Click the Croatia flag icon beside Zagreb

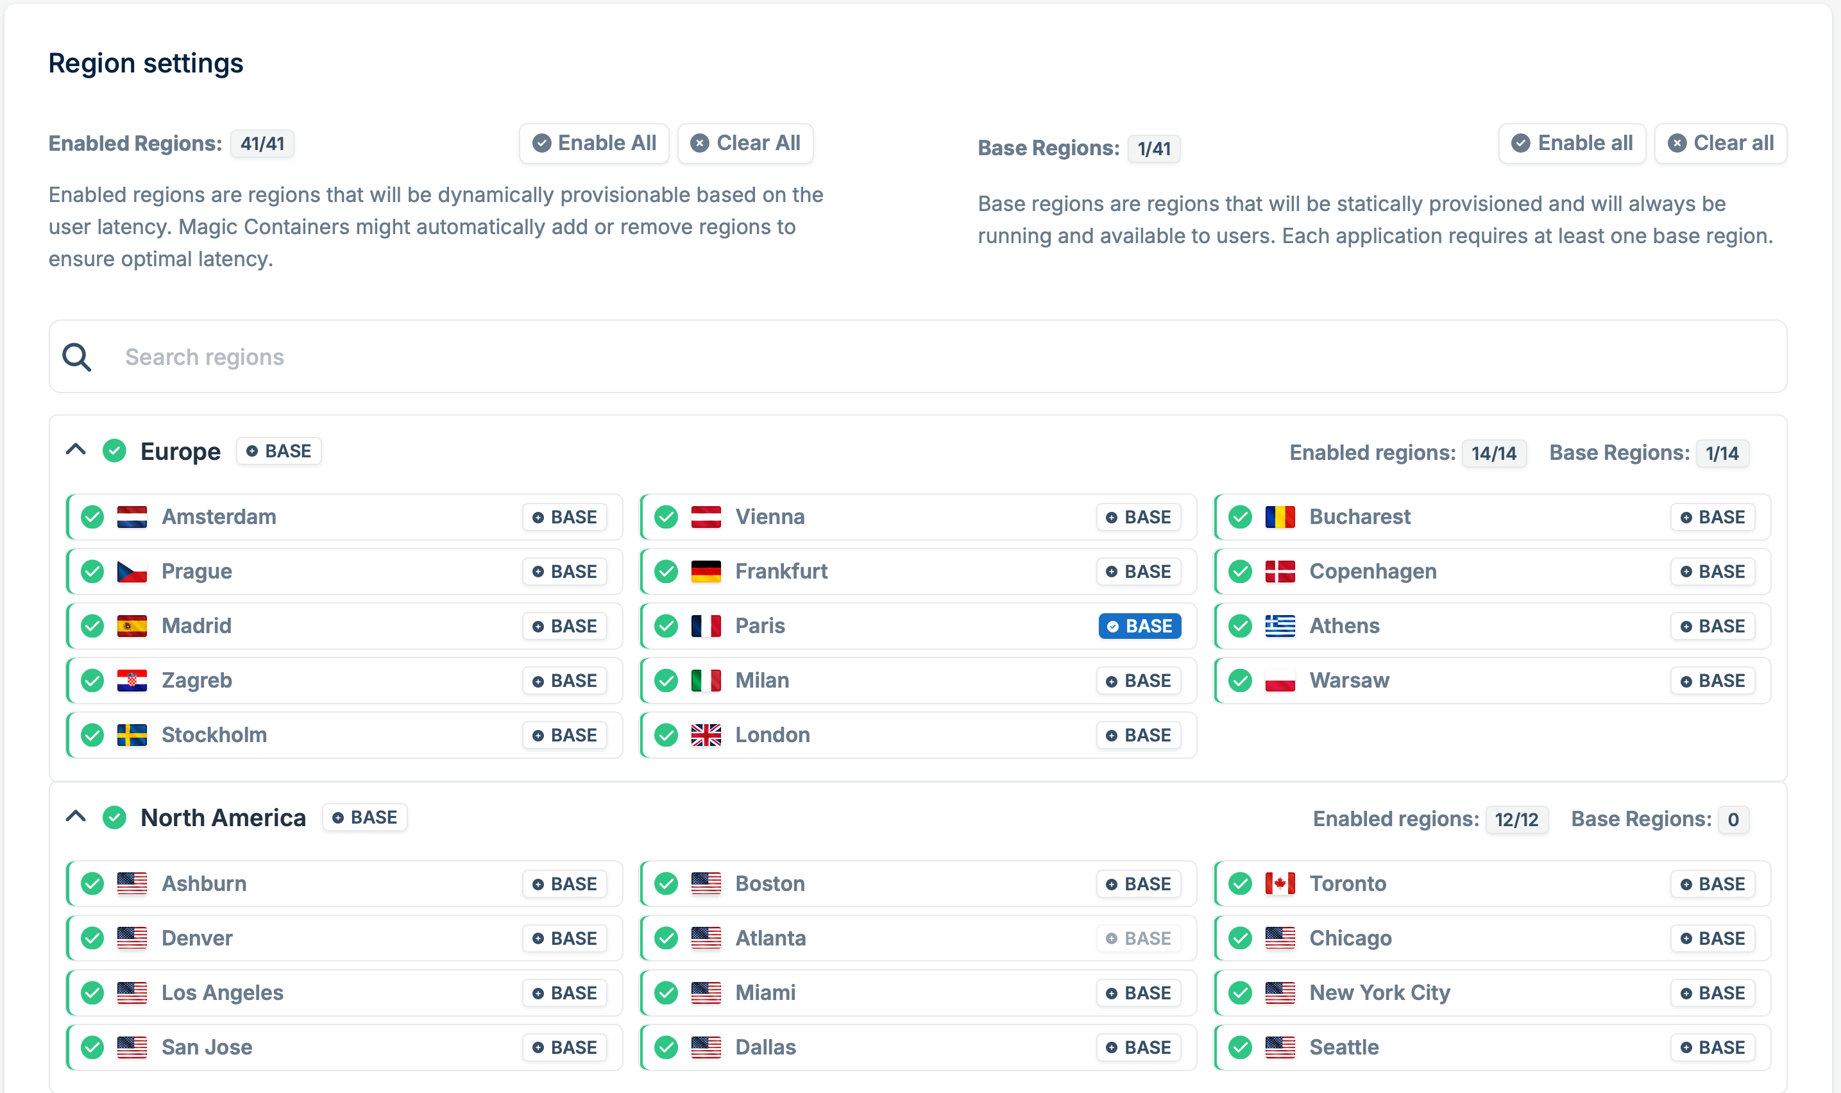tap(131, 681)
